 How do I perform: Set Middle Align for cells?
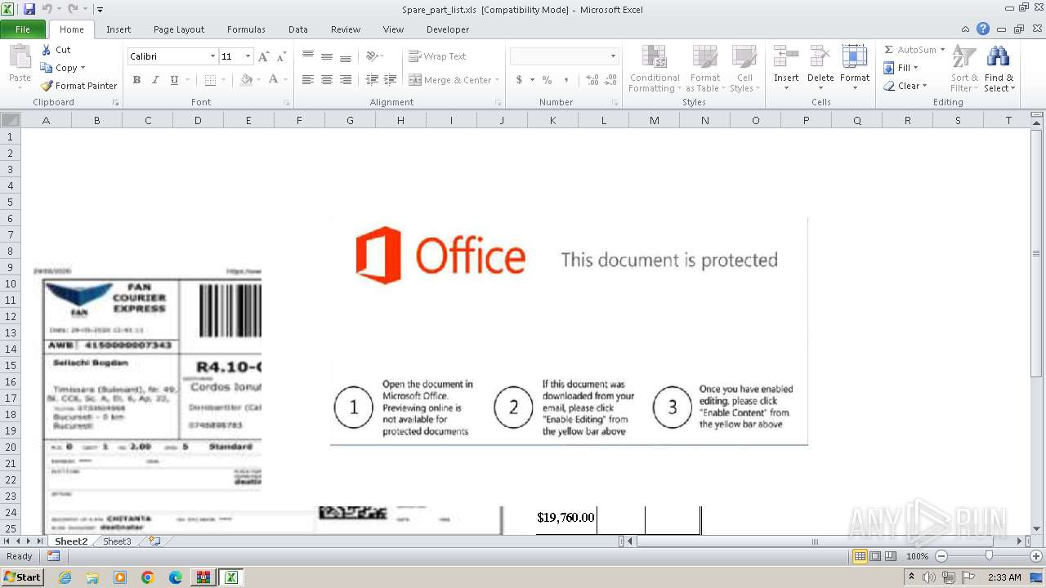tap(327, 56)
